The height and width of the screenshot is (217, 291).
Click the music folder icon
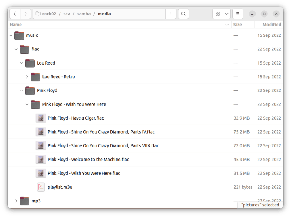click(19, 35)
